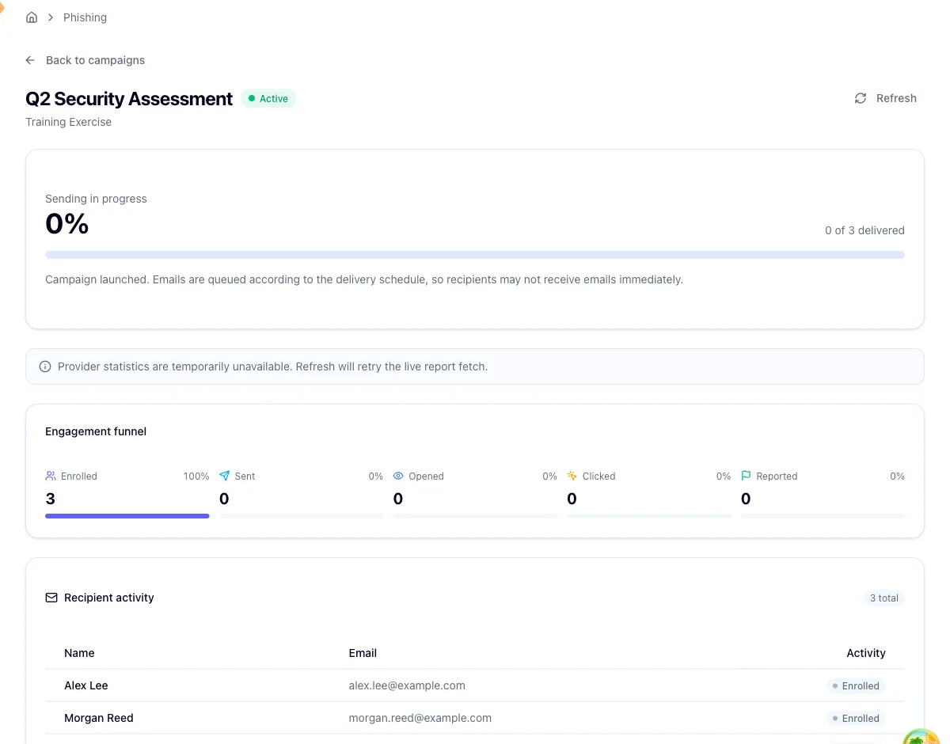
Task: Click the Enrolled funnel bar
Action: (127, 516)
